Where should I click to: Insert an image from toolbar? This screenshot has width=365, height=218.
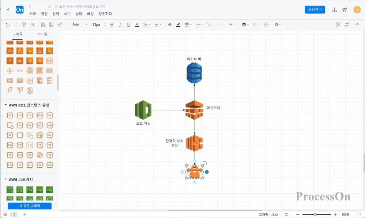click(x=51, y=24)
